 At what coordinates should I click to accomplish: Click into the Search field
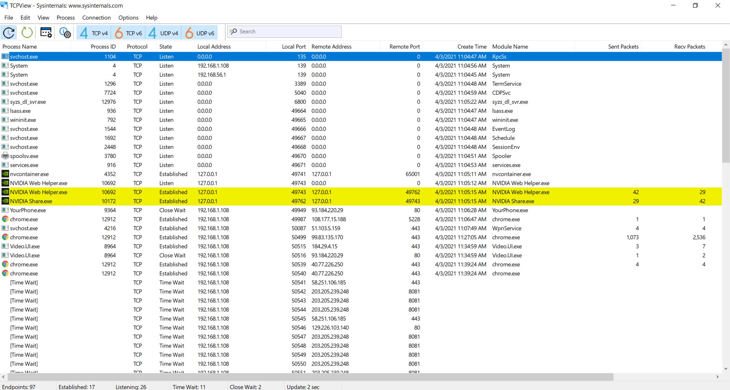click(284, 32)
